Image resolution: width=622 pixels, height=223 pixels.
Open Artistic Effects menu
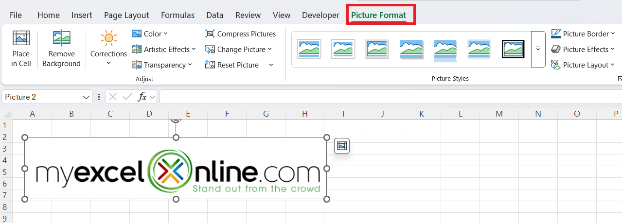[x=164, y=50]
